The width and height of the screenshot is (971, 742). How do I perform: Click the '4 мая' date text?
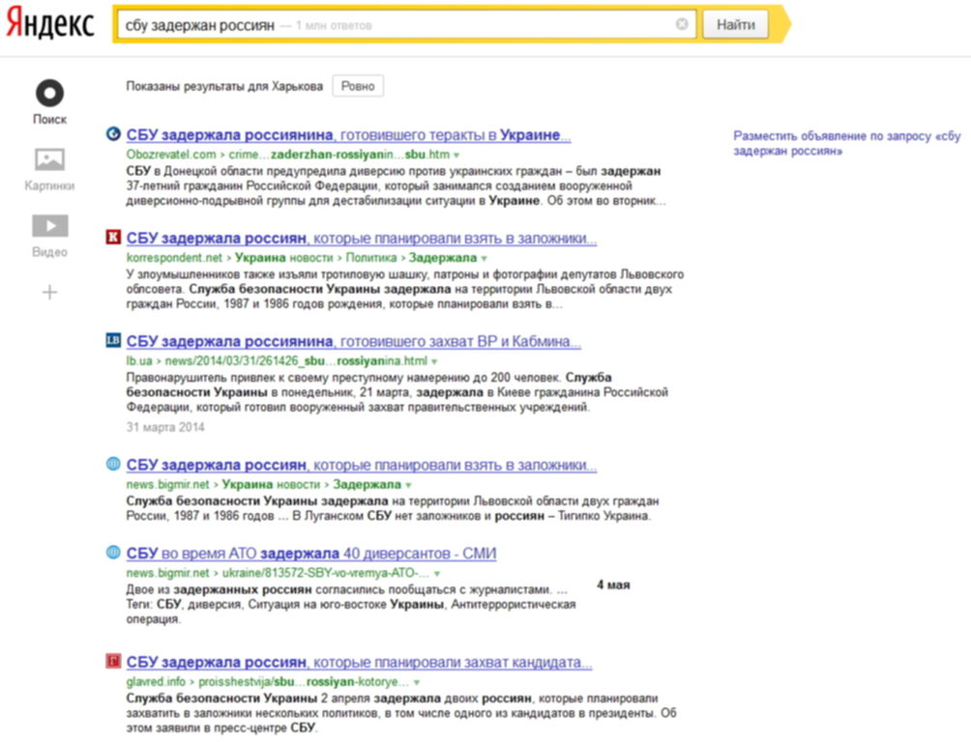click(613, 585)
